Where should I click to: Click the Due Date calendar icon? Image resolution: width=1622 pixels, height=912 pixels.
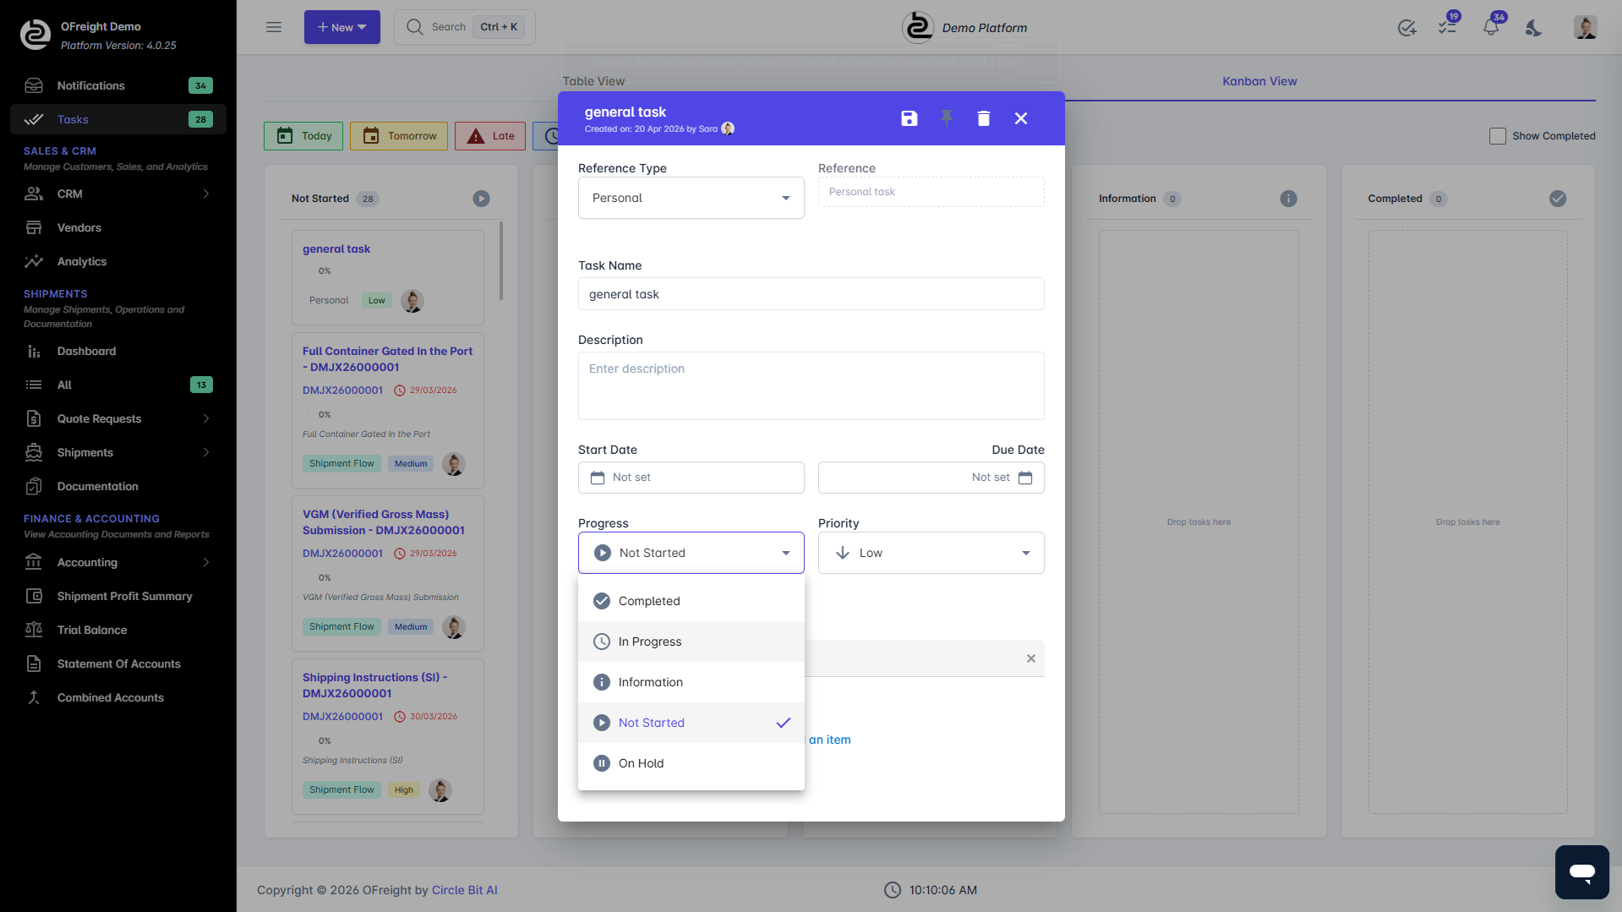[1025, 478]
